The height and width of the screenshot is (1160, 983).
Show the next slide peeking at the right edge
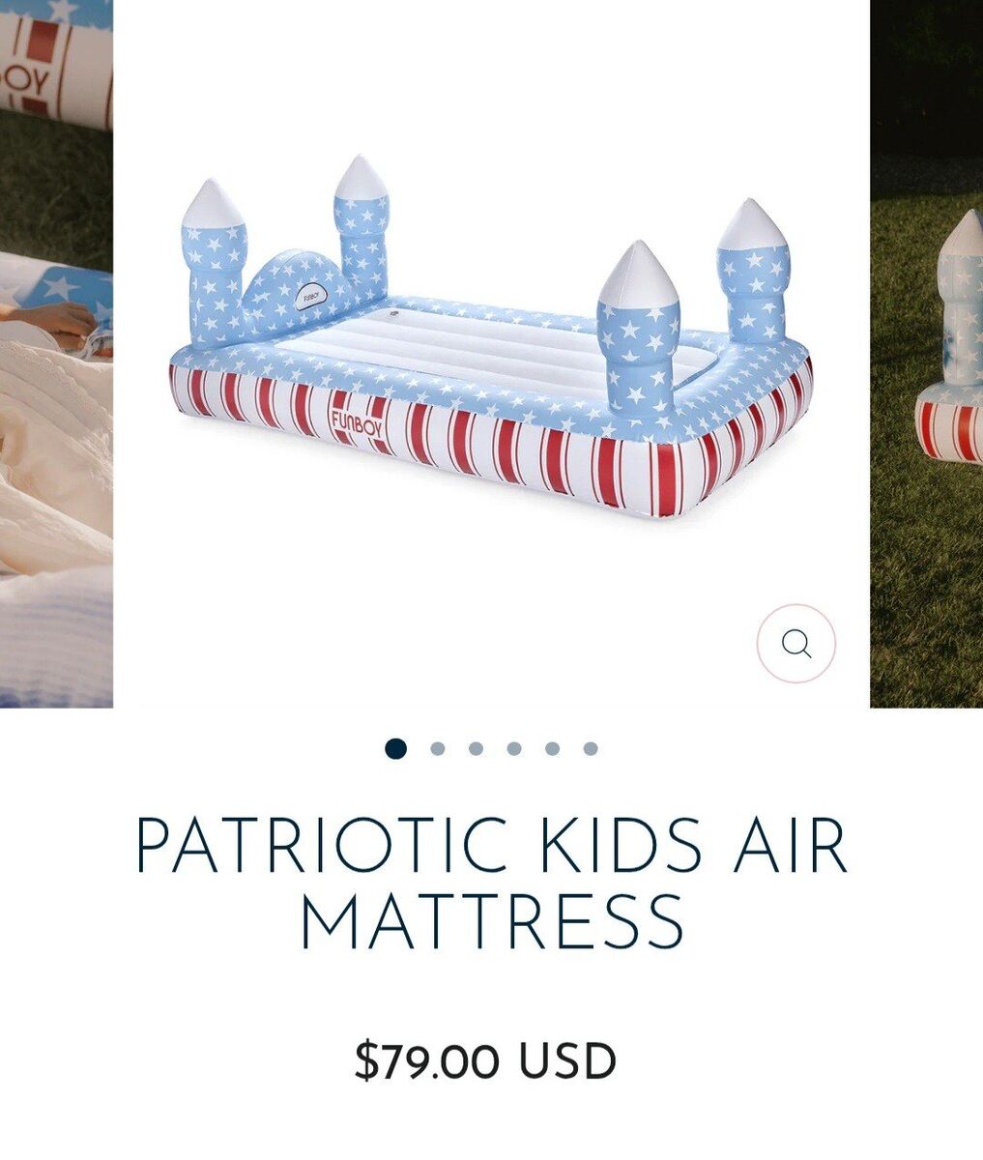click(x=927, y=354)
